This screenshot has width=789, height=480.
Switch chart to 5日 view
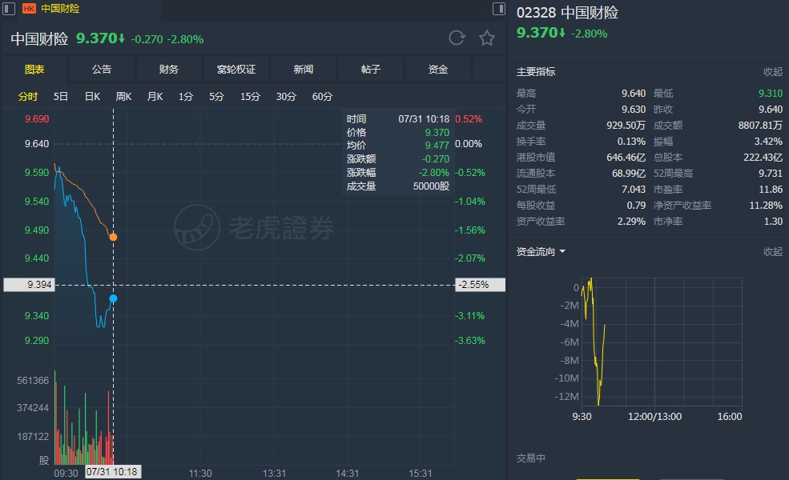tap(61, 97)
